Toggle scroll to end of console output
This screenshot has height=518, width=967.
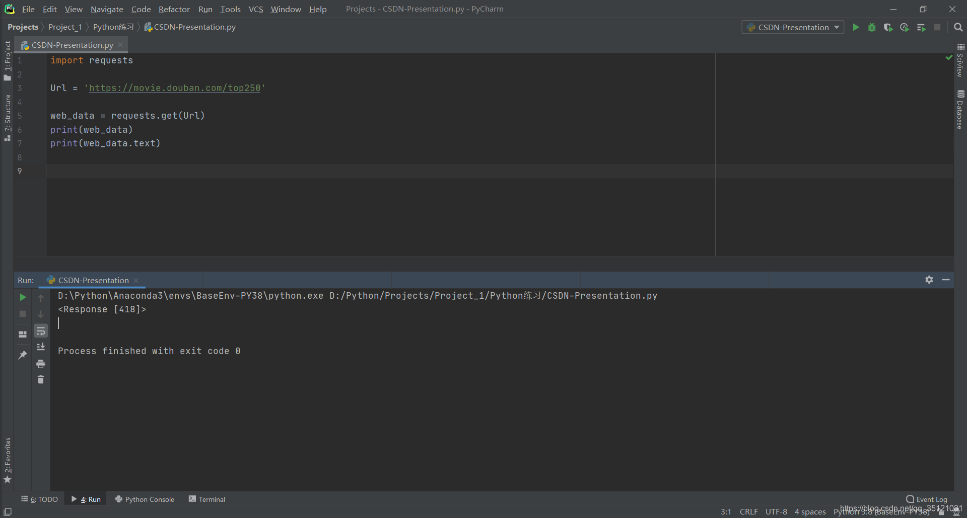click(41, 347)
